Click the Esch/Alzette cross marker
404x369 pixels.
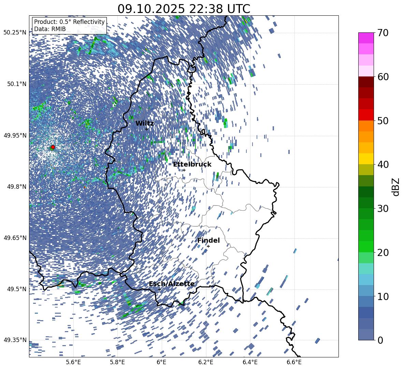click(159, 289)
